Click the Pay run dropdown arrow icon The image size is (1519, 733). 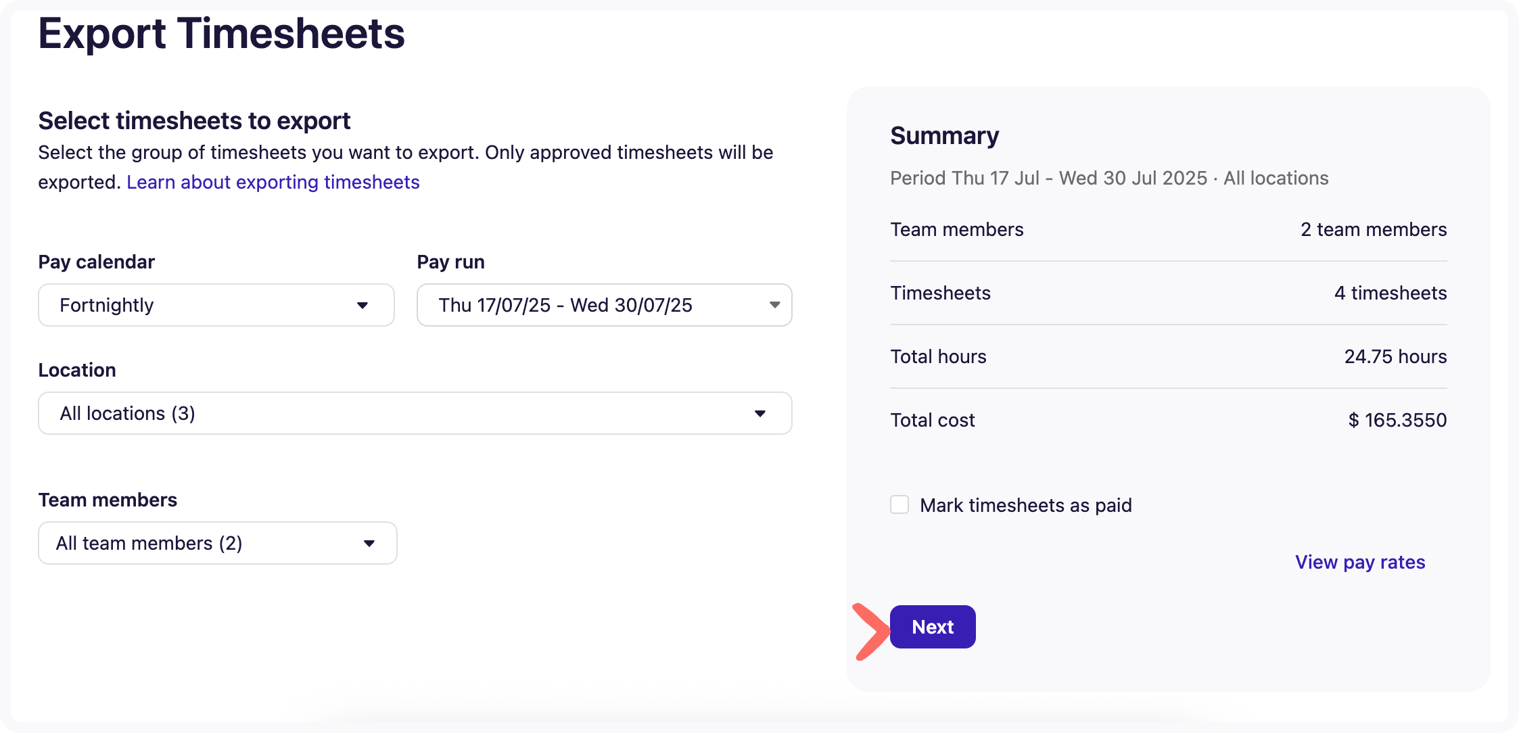click(x=774, y=306)
